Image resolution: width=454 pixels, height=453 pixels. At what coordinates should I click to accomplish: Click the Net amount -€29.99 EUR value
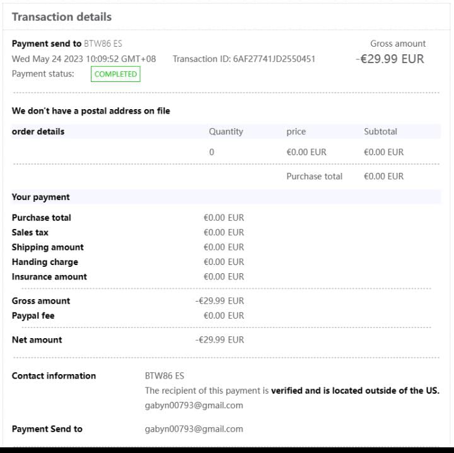pos(219,339)
